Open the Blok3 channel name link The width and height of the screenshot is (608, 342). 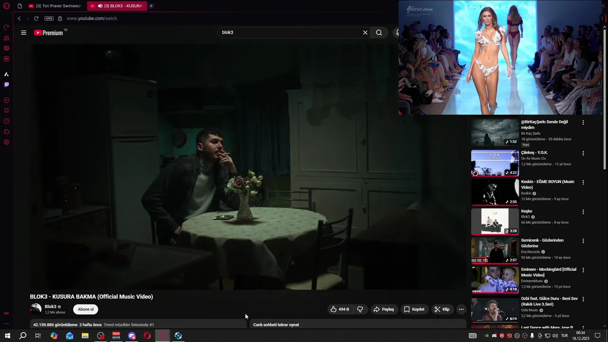pyautogui.click(x=50, y=307)
